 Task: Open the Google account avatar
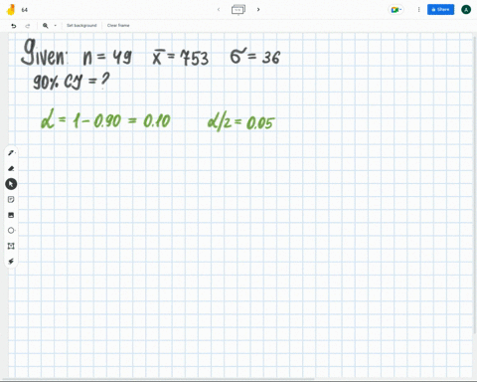pos(466,10)
